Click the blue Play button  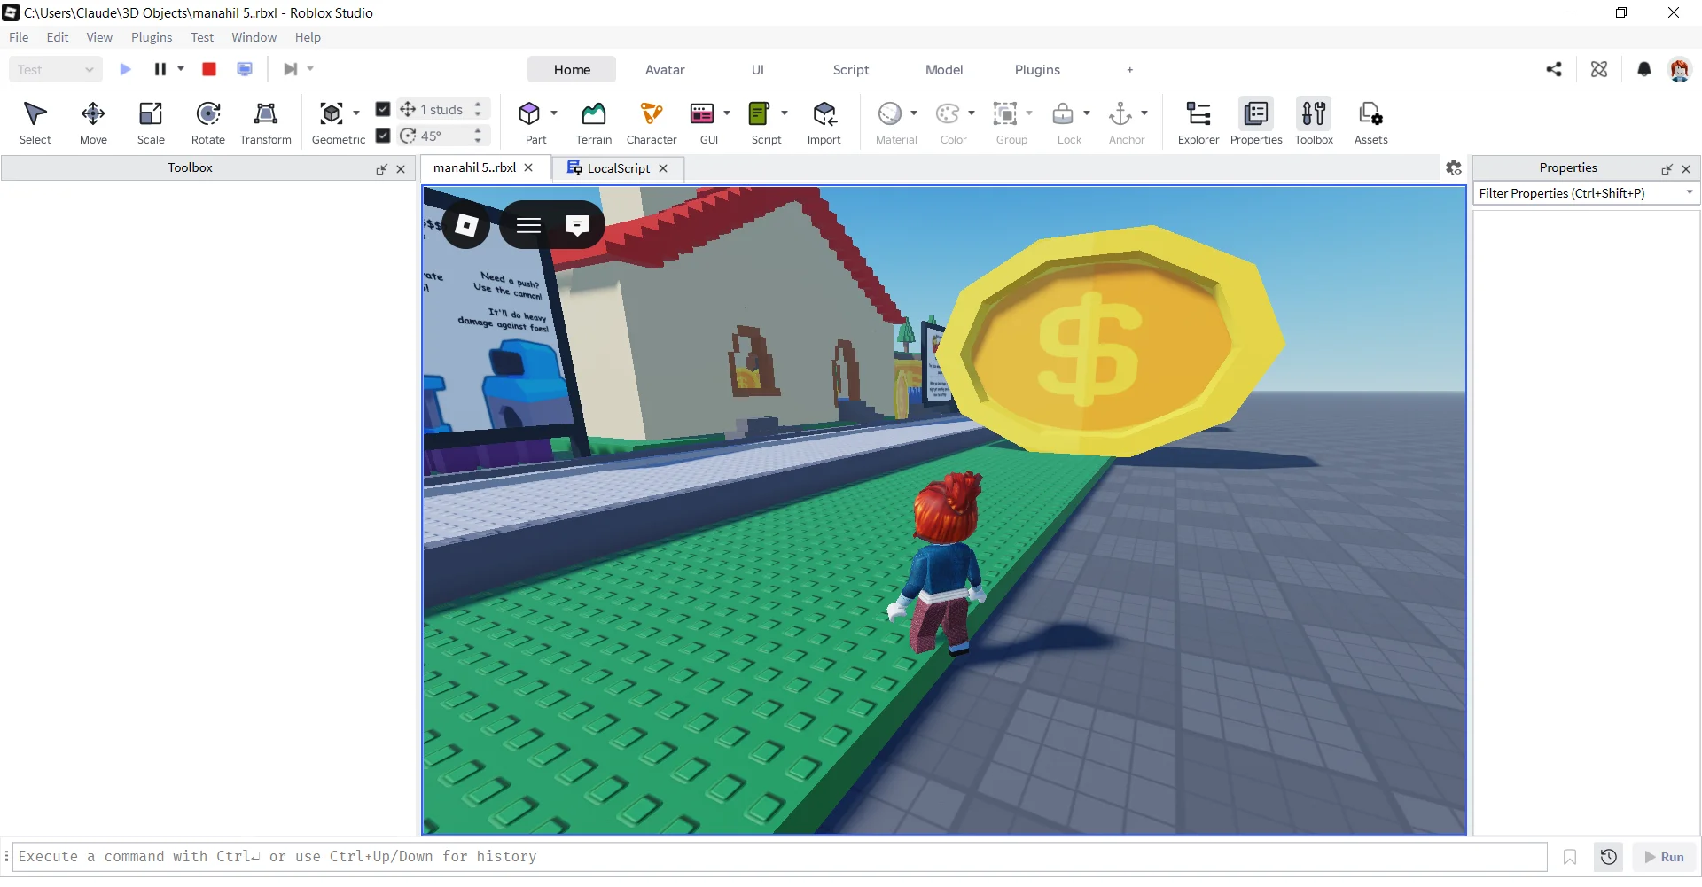125,69
